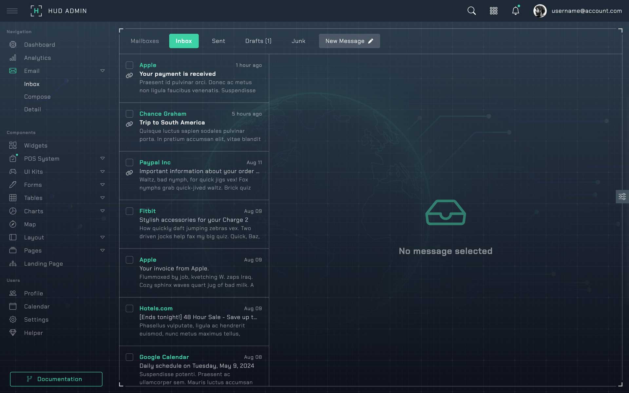Screen dimensions: 629x393
Task: Click the Map compass icon
Action: (x=13, y=224)
